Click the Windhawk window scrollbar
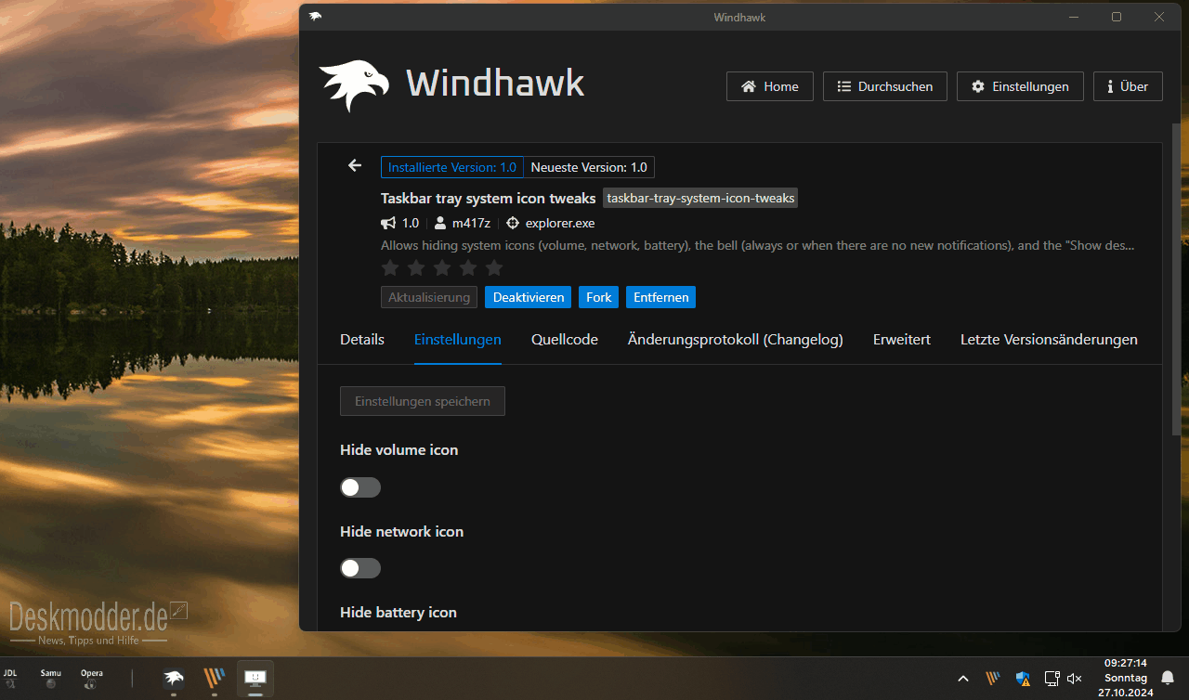 tap(1175, 279)
